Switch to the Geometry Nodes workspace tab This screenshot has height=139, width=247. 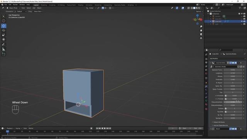tap(120, 5)
